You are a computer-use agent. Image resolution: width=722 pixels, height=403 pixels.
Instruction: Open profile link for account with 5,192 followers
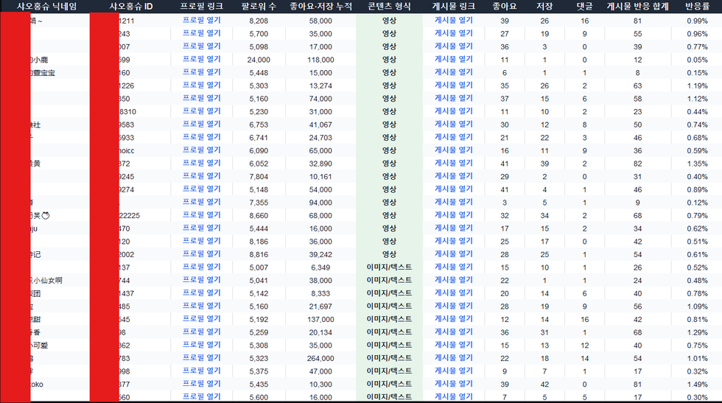pos(202,319)
